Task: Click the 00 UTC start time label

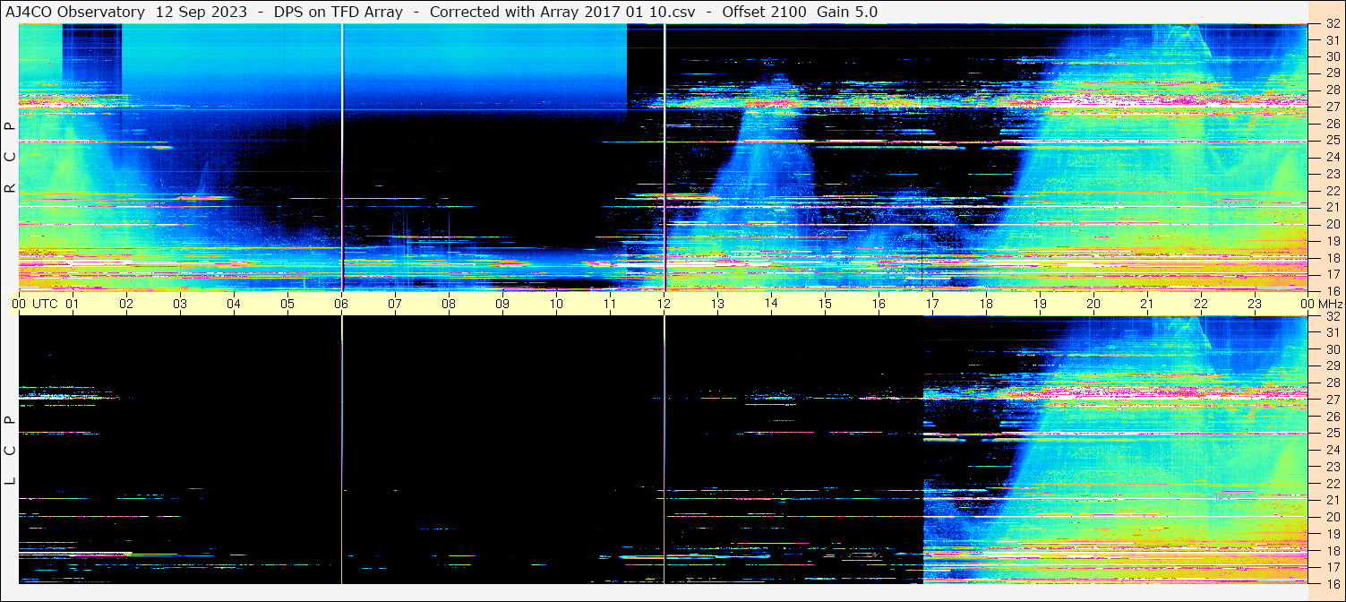Action: (x=36, y=304)
